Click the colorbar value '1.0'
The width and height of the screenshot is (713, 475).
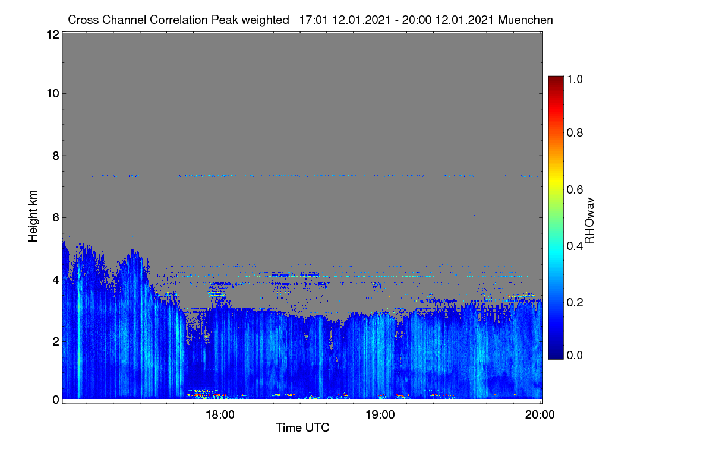point(575,79)
